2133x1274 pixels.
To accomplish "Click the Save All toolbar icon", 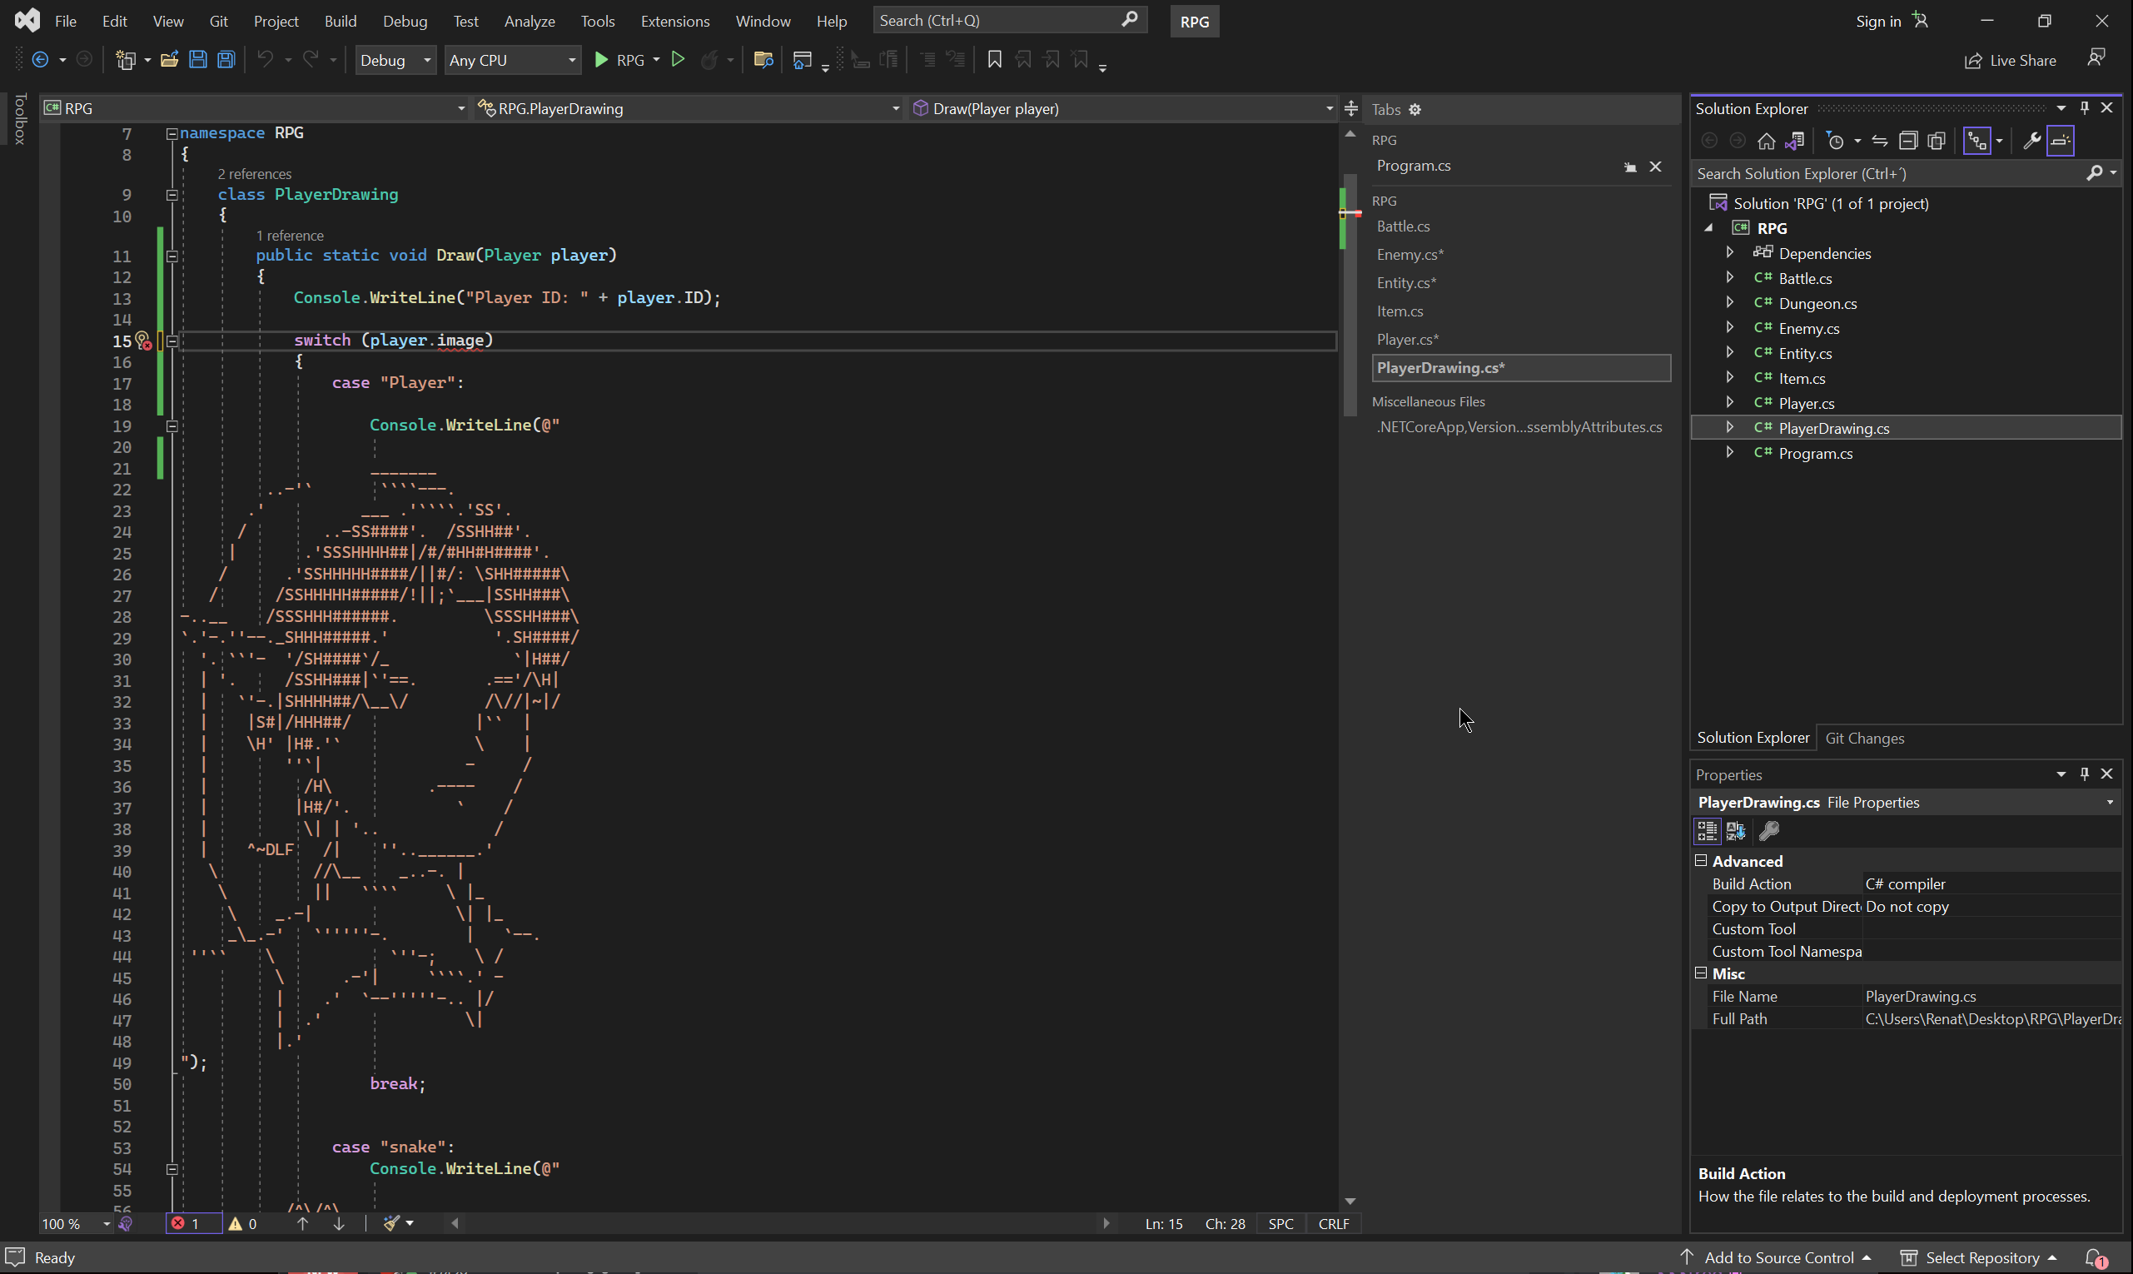I will (226, 60).
